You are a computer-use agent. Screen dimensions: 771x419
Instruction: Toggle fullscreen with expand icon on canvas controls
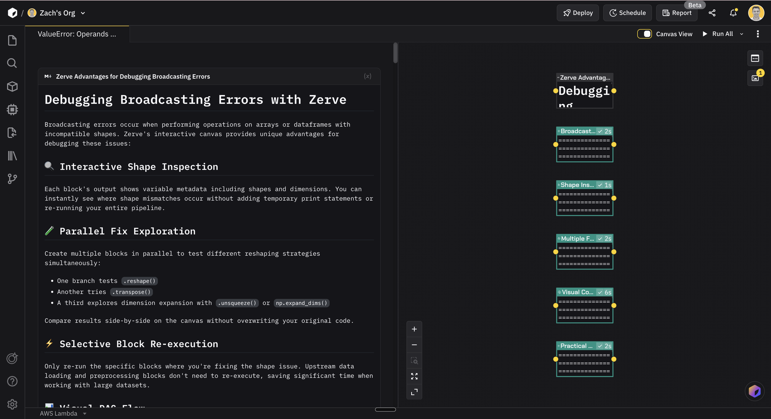coord(414,376)
